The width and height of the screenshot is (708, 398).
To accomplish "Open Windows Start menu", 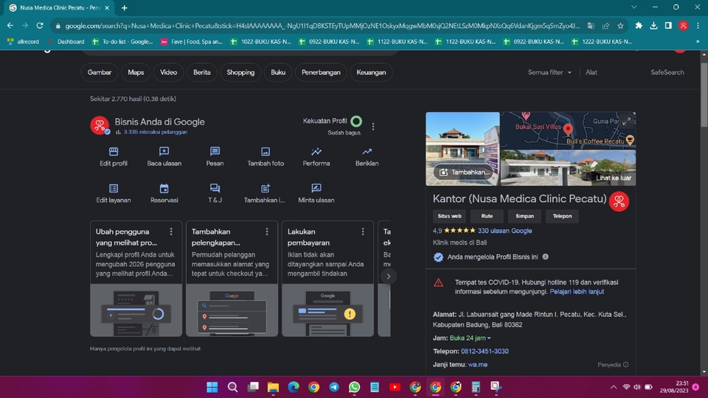I will [212, 387].
